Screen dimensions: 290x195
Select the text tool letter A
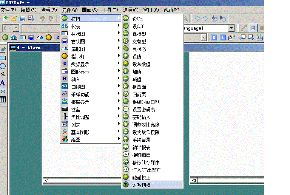point(3,83)
